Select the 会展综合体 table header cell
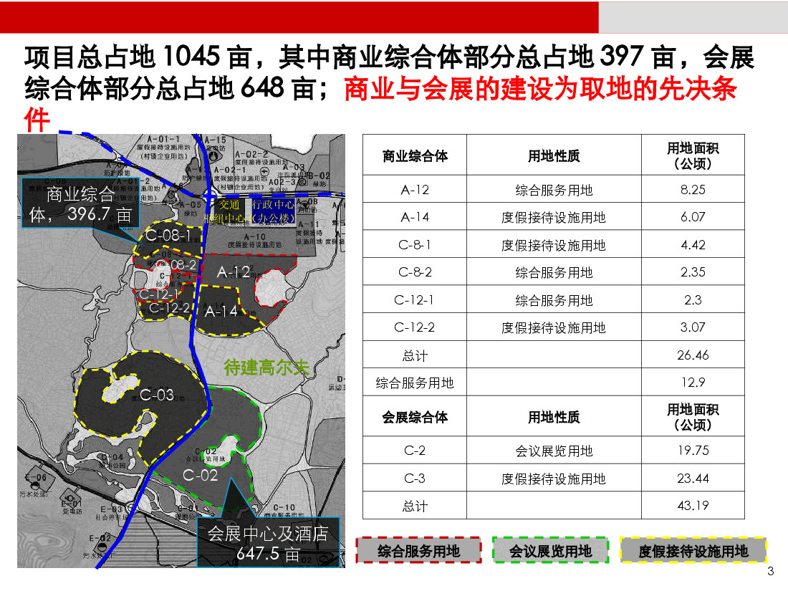788x591 pixels. (x=415, y=416)
